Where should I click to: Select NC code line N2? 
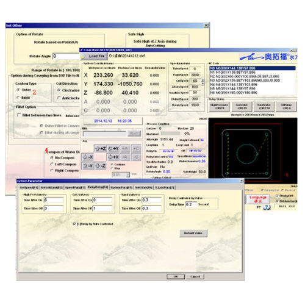coord(253,76)
